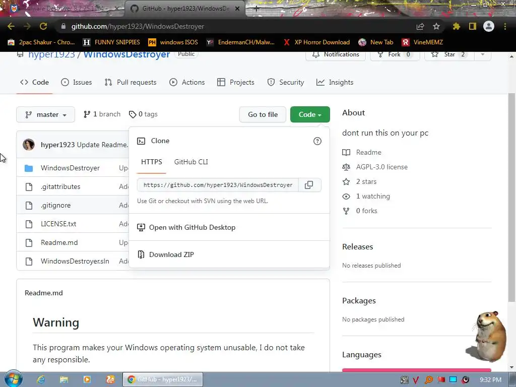Open the XP Horror Download bookmark
Screen dimensions: 516x387
tap(316, 42)
